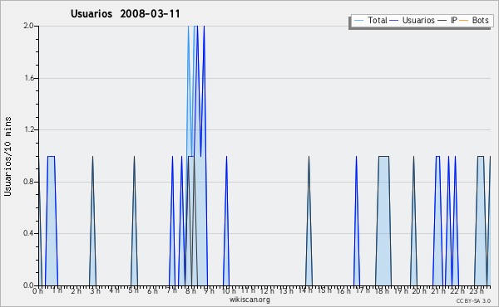Click the x-axis label '17 h'
499x307 pixels.
(363, 290)
